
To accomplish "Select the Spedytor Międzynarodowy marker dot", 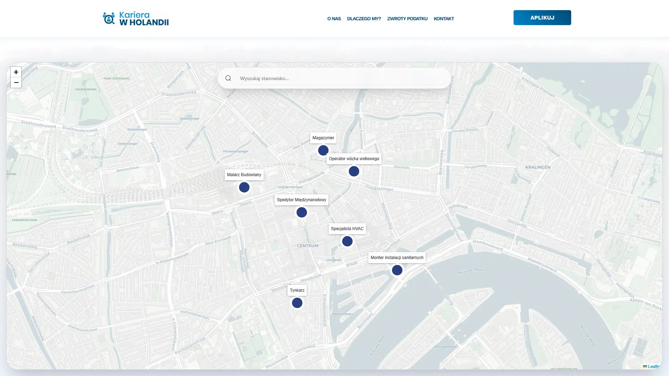I will [302, 212].
